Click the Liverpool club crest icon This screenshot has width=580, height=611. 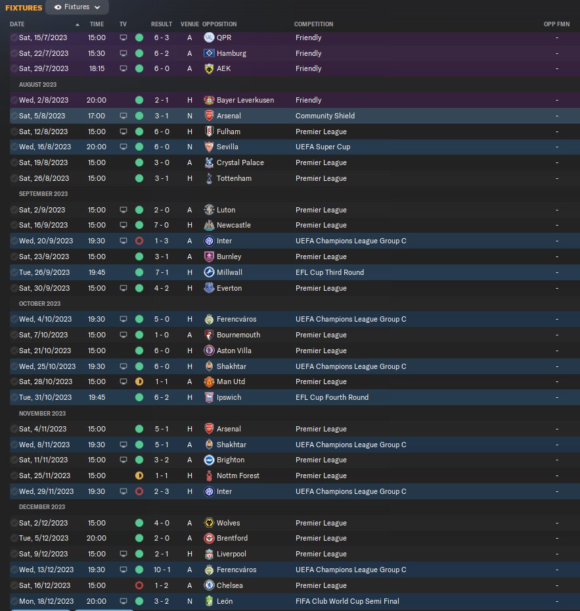(x=209, y=554)
